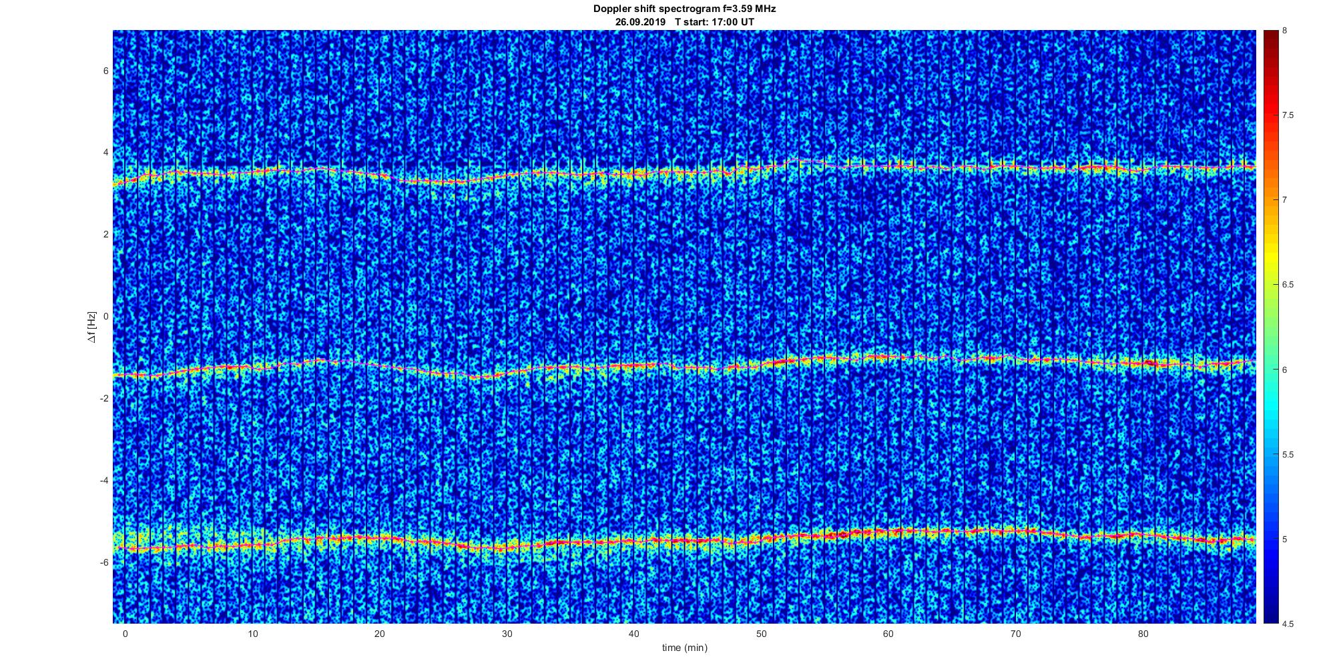Click the colorbar tick label '6.5'

[1288, 285]
